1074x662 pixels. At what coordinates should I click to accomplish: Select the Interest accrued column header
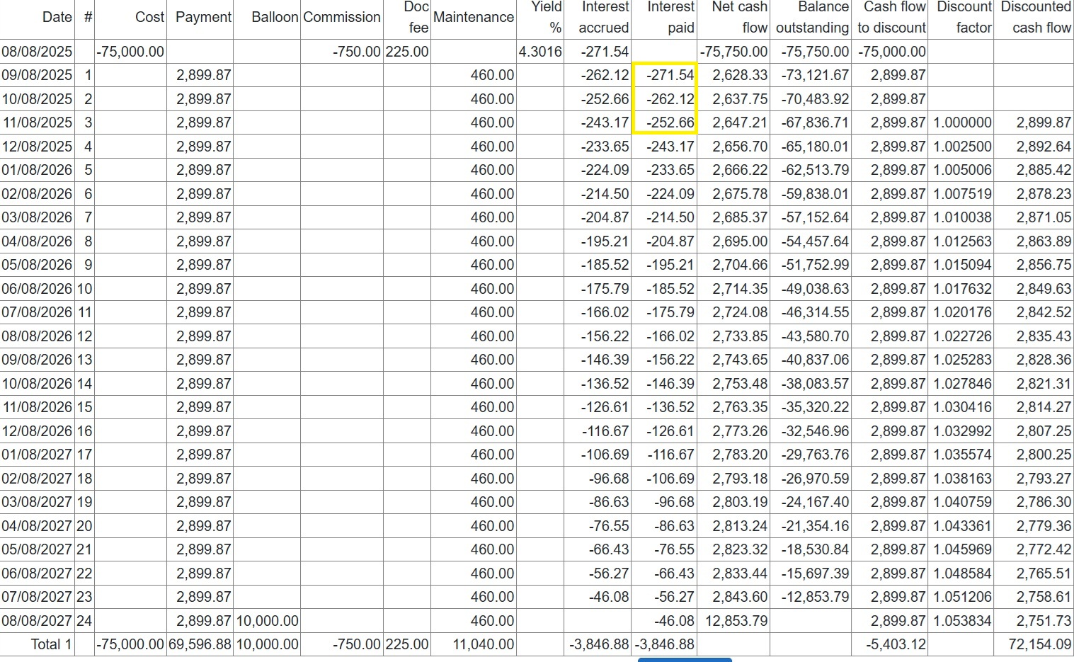tap(604, 17)
